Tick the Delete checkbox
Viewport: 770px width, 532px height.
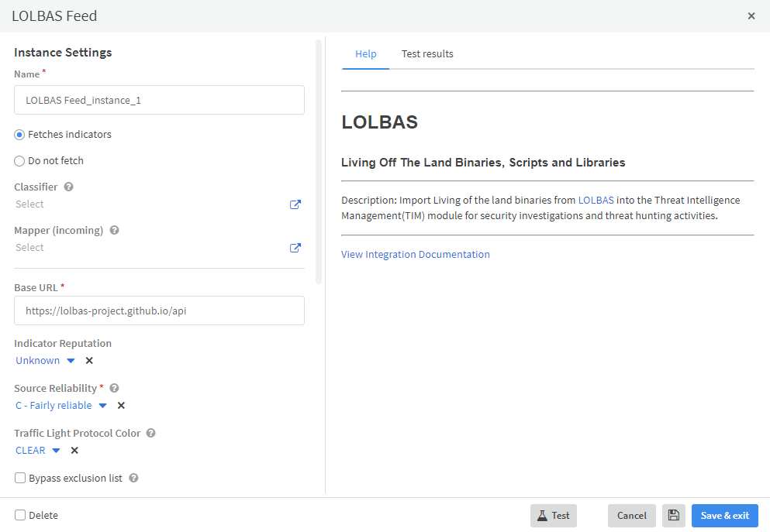pos(20,516)
